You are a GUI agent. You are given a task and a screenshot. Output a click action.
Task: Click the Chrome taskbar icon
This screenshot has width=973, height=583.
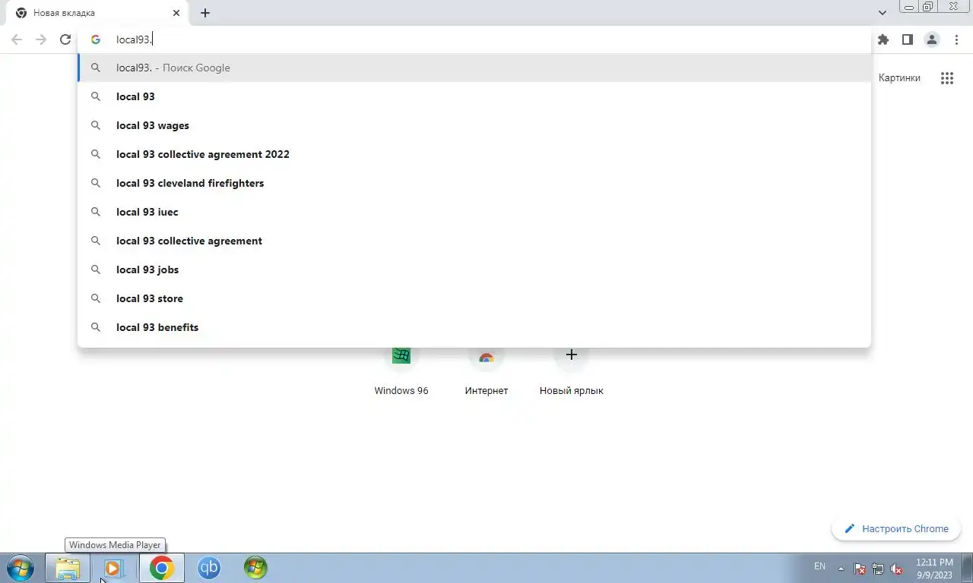point(161,568)
